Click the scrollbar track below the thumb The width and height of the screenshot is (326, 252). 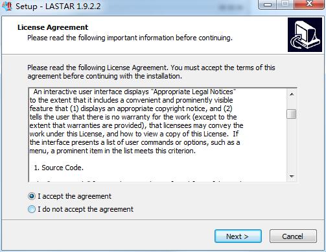pos(292,145)
